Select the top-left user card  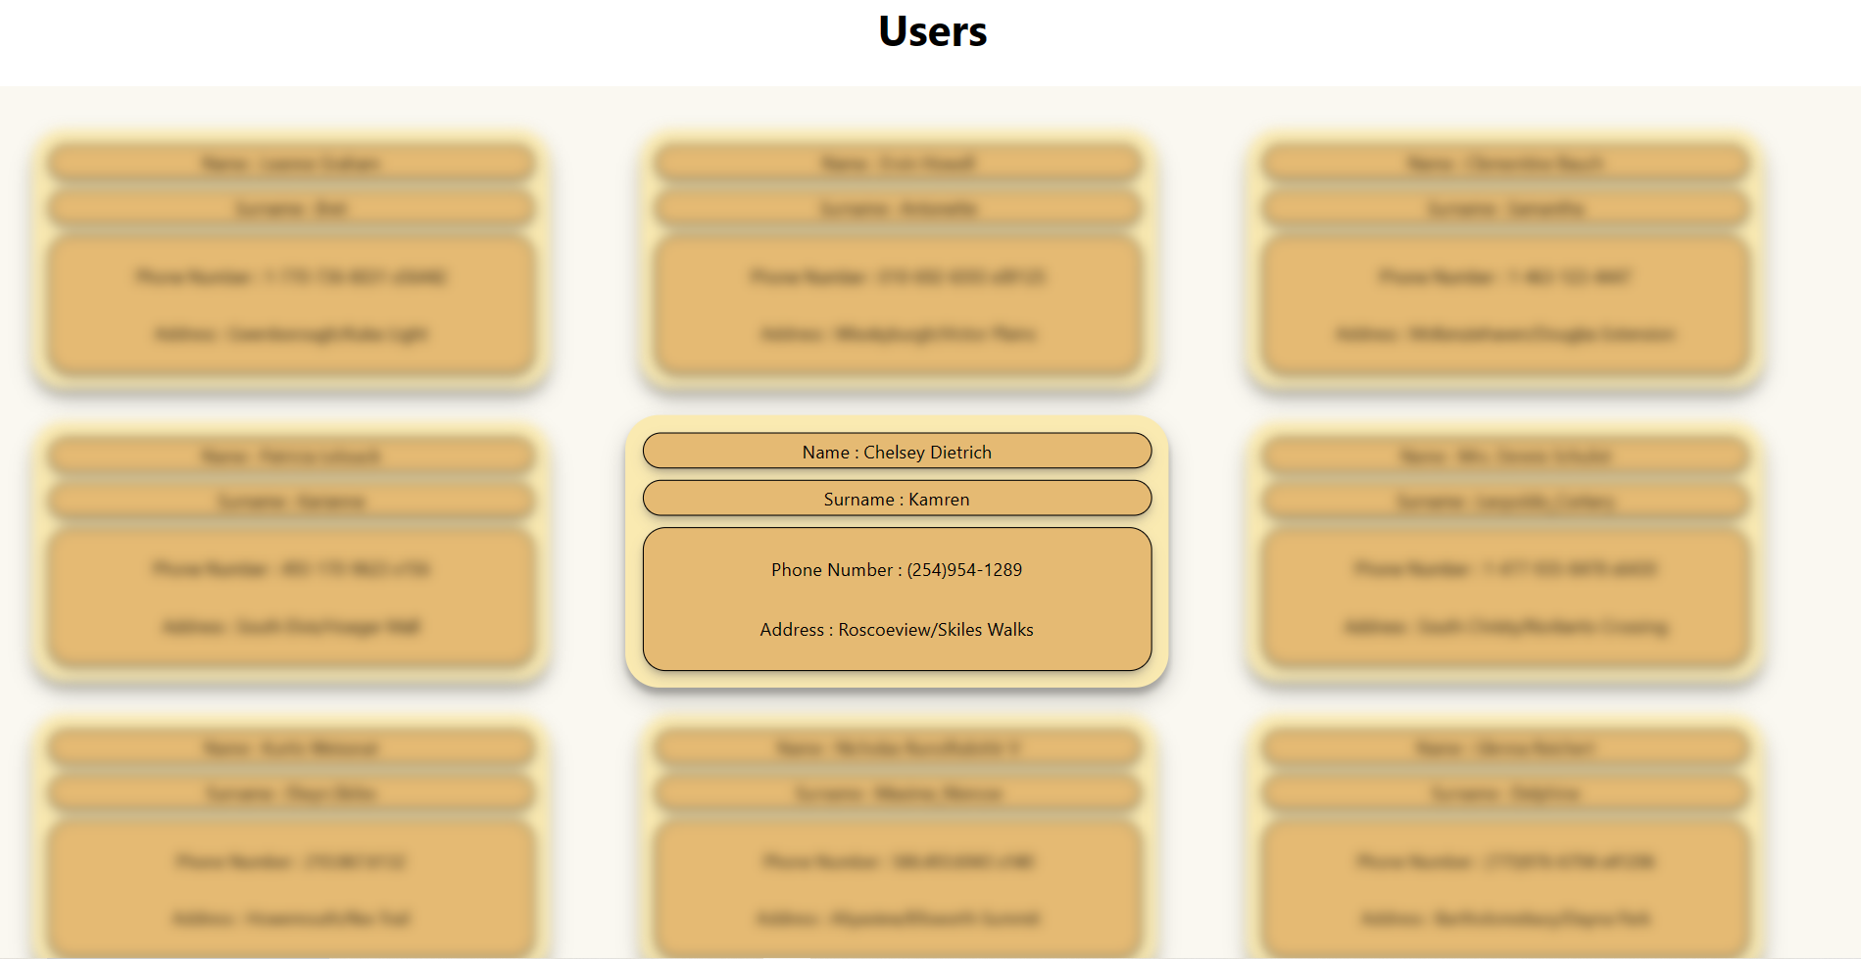[292, 262]
